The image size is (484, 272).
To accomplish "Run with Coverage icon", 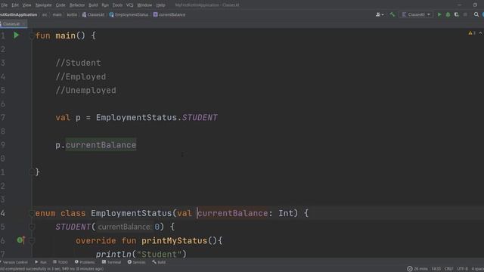I will 457,14.
